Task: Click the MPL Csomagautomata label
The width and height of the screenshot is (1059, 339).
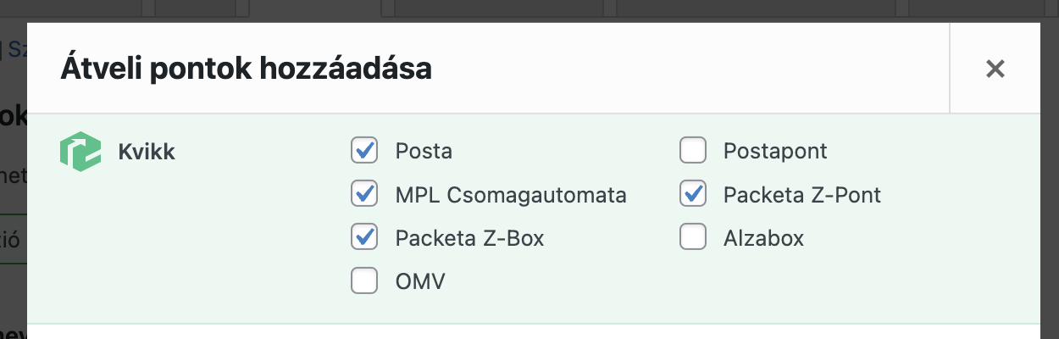Action: point(511,195)
